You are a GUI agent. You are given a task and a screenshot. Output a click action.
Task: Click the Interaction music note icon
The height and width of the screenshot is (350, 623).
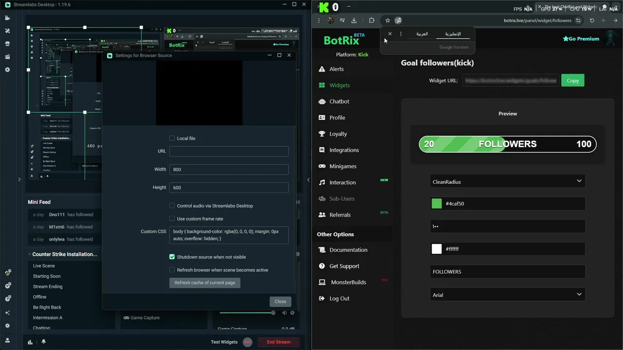[322, 182]
